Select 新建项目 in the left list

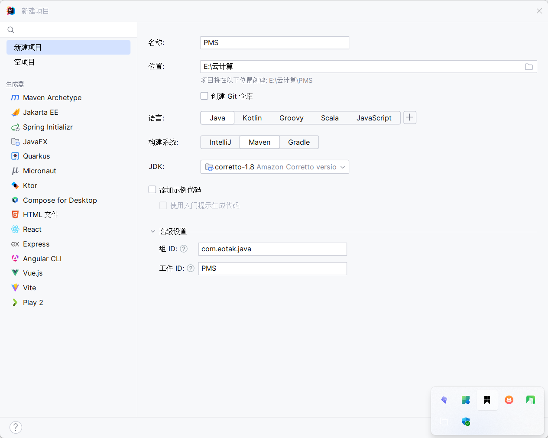[x=68, y=47]
